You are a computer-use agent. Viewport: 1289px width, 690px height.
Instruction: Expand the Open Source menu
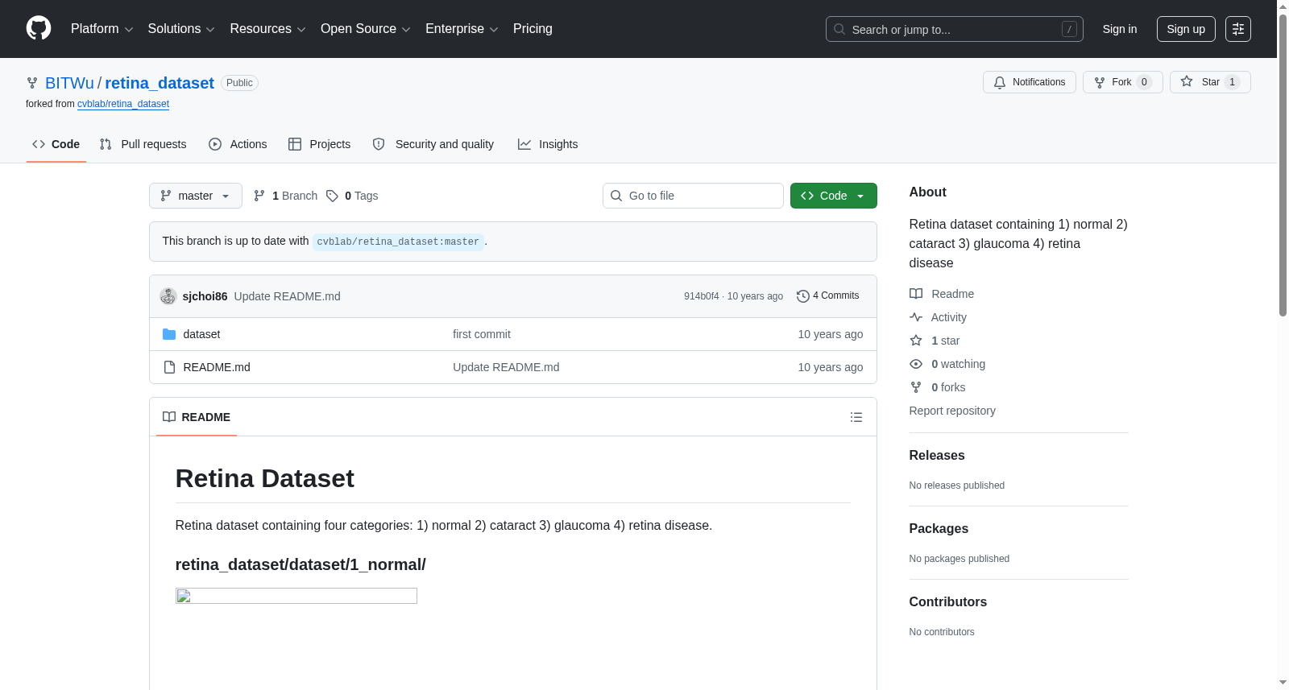click(366, 29)
